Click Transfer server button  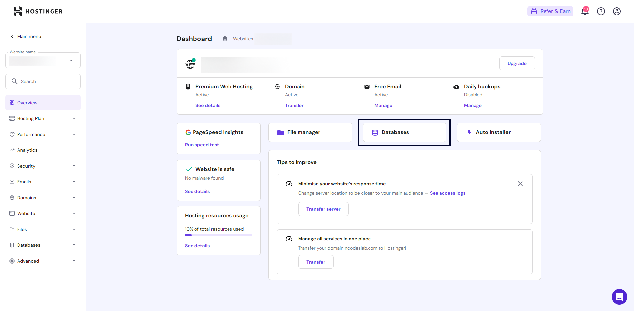pos(323,209)
